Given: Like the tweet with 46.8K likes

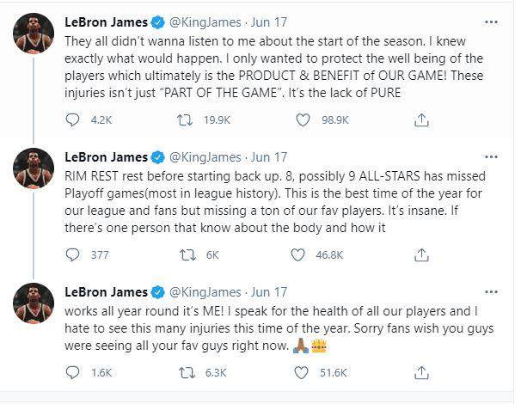Looking at the screenshot, I should tap(297, 254).
